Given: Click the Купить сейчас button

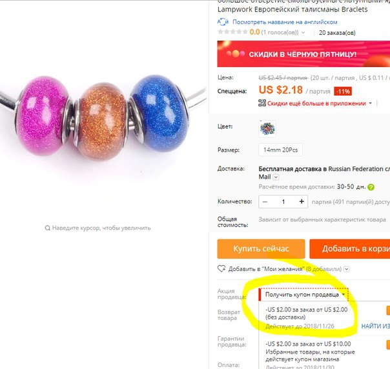Looking at the screenshot, I should click(261, 249).
